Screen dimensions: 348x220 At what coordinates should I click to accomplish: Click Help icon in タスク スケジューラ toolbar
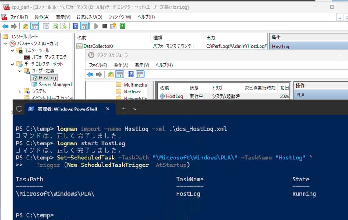(x=131, y=74)
